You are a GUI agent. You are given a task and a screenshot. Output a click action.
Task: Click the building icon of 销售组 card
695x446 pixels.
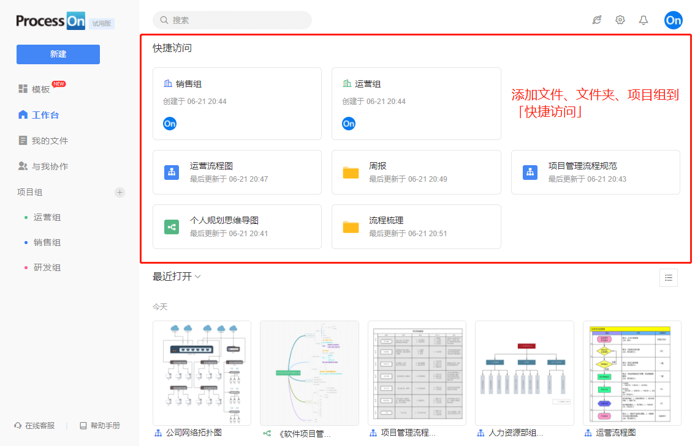pos(168,84)
